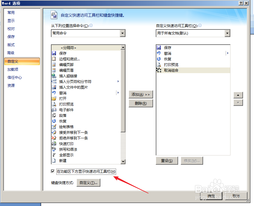Click the Borders and Shading (边框和底纹) icon
This screenshot has width=254, height=206.
[54, 59]
